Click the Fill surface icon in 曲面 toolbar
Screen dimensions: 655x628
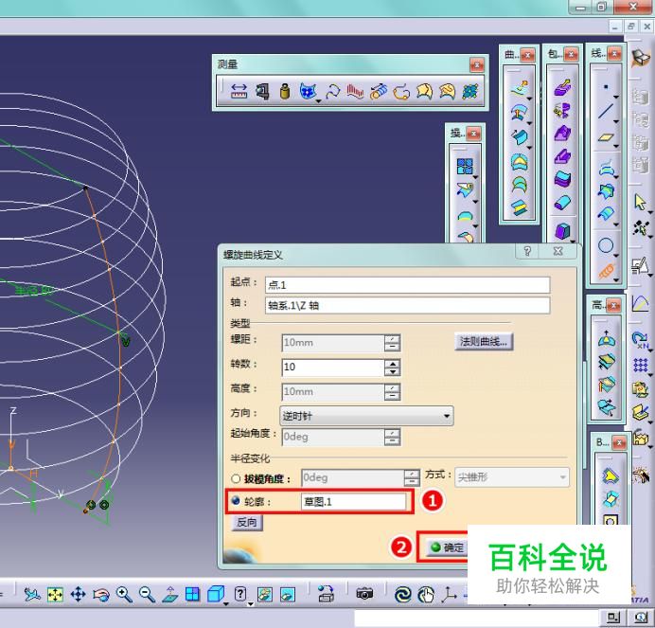click(x=520, y=162)
